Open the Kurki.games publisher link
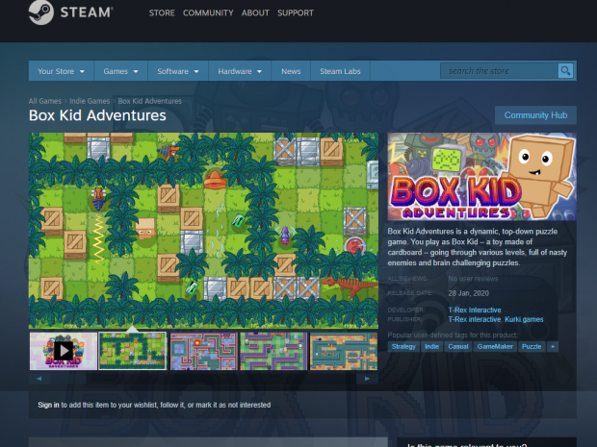This screenshot has height=447, width=597. (524, 319)
